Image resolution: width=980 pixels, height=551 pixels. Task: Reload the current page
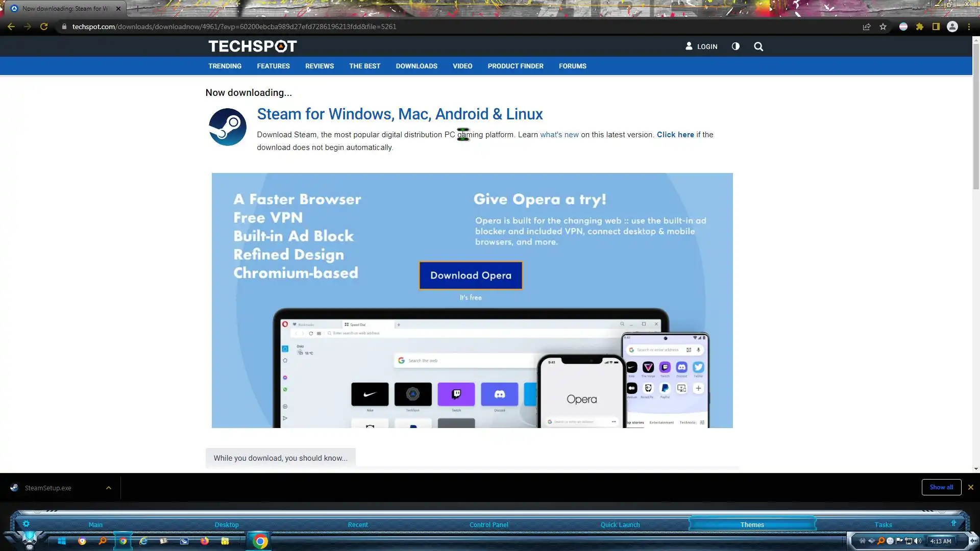(x=44, y=27)
